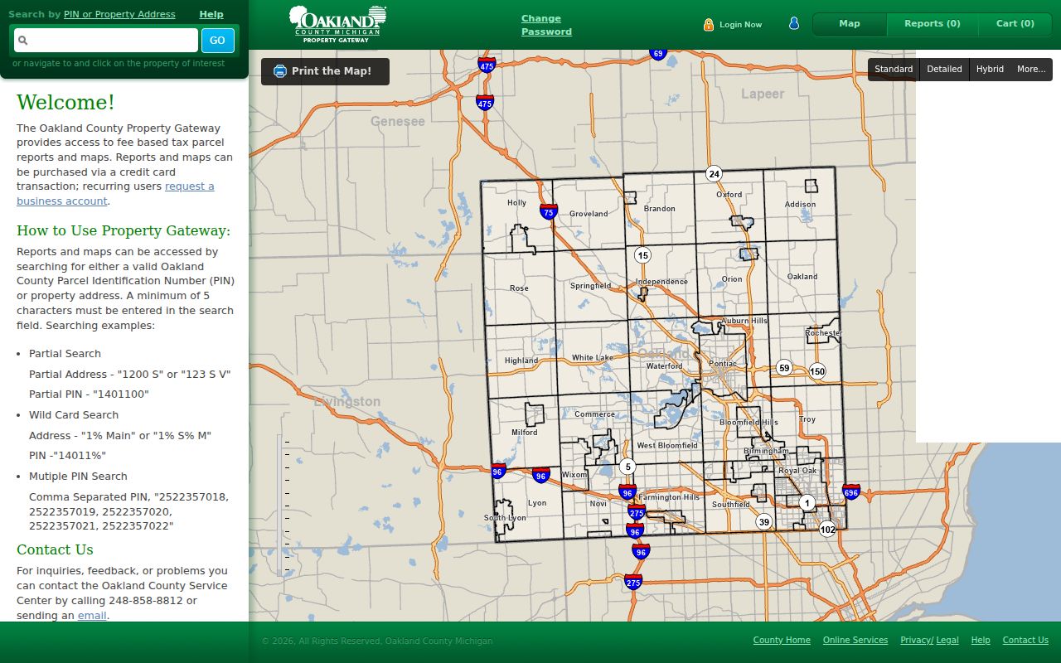The height and width of the screenshot is (663, 1061).
Task: Switch to the Detailed map view
Action: pos(944,70)
